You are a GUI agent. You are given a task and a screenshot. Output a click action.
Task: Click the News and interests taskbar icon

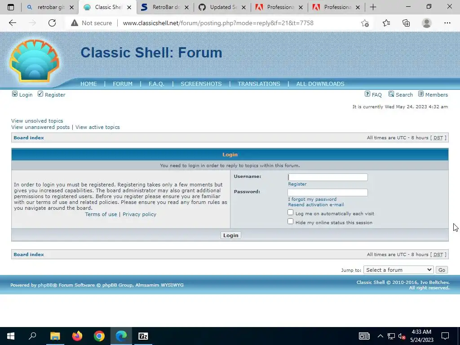pos(364,336)
